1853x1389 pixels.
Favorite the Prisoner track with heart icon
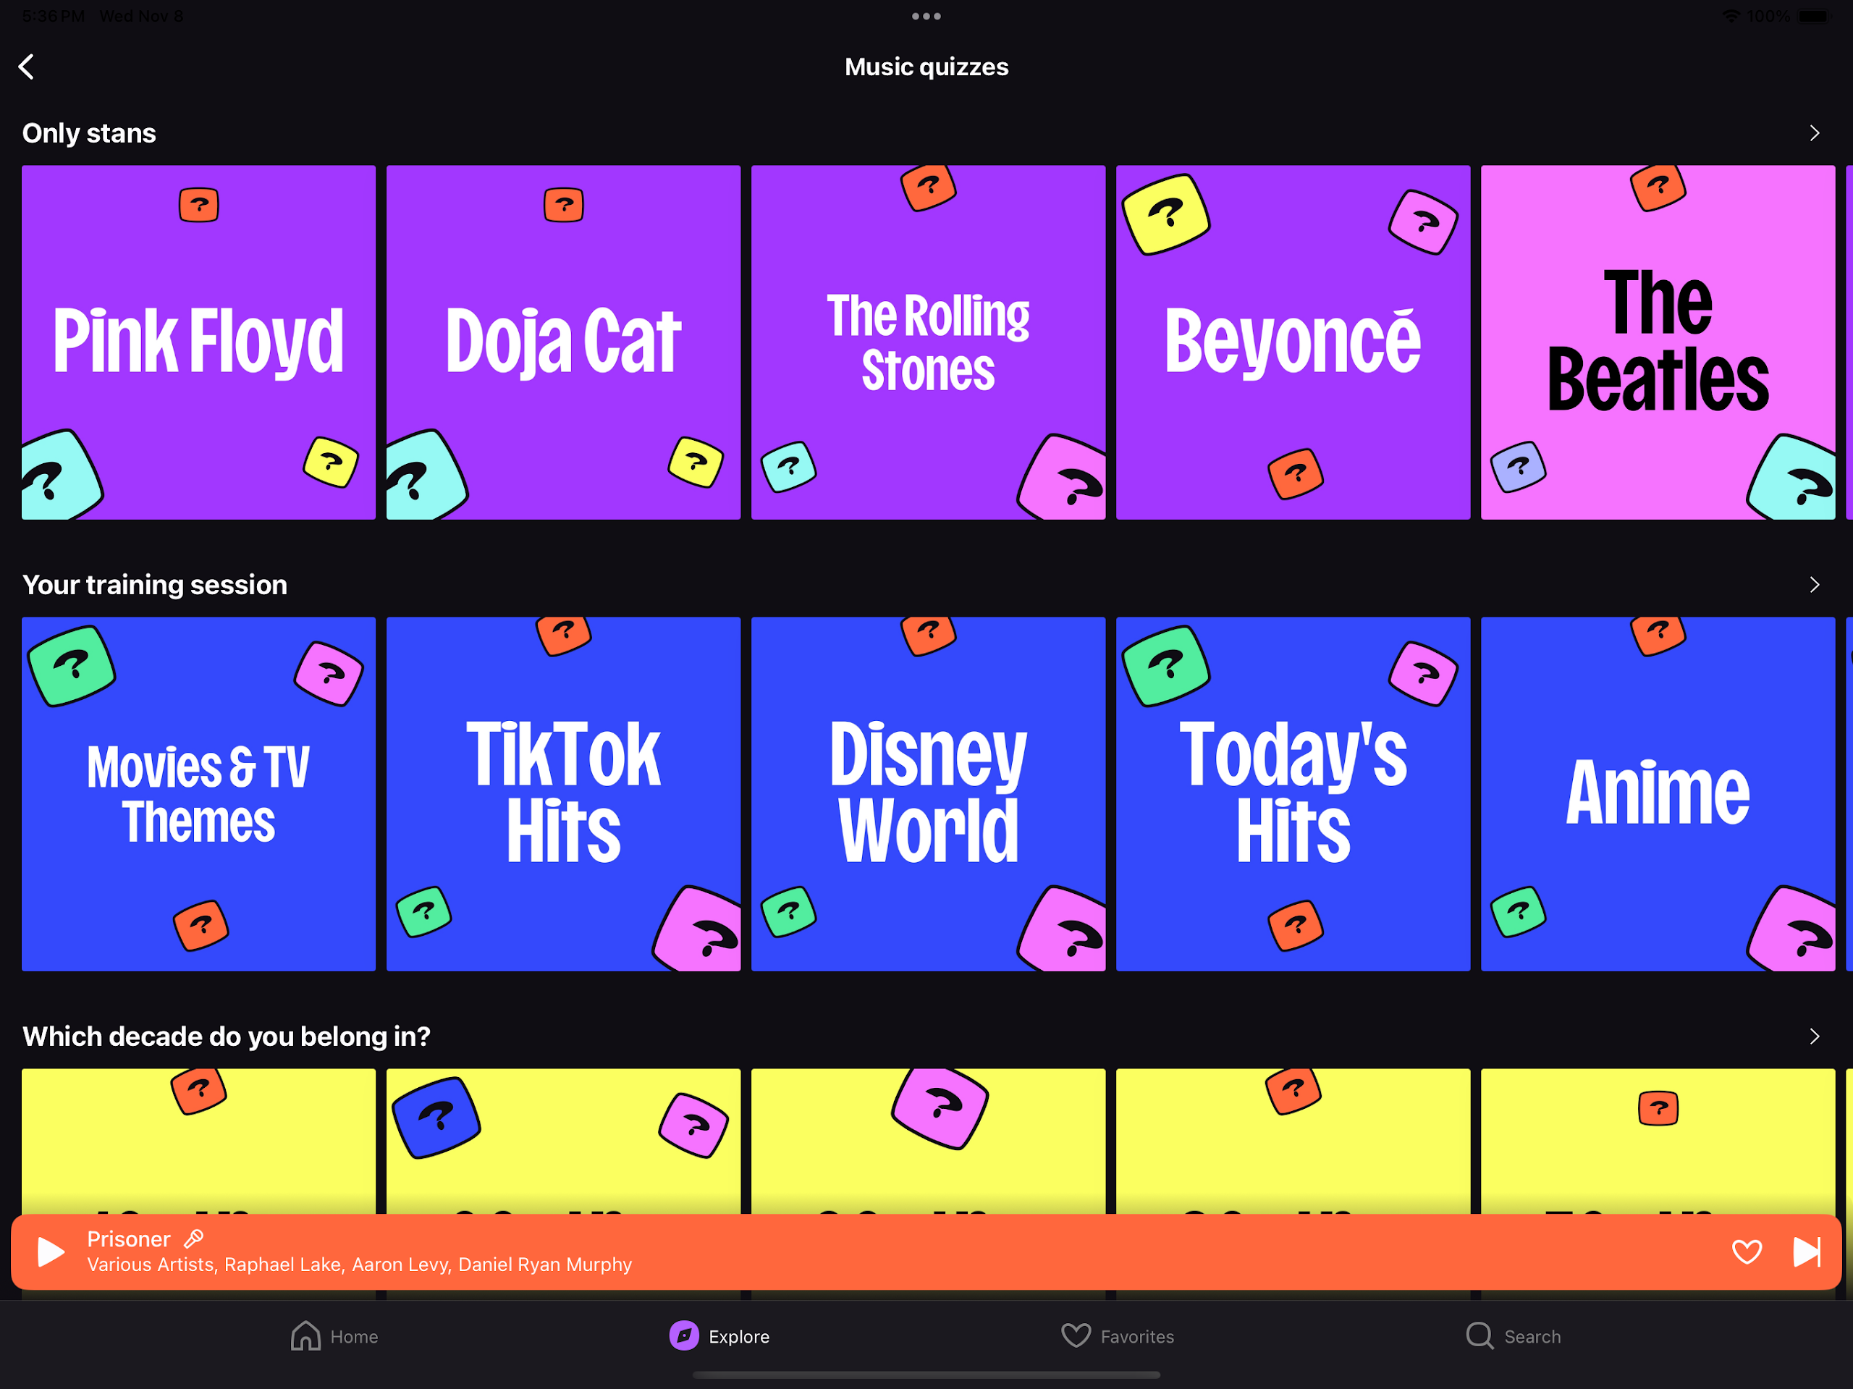point(1747,1252)
